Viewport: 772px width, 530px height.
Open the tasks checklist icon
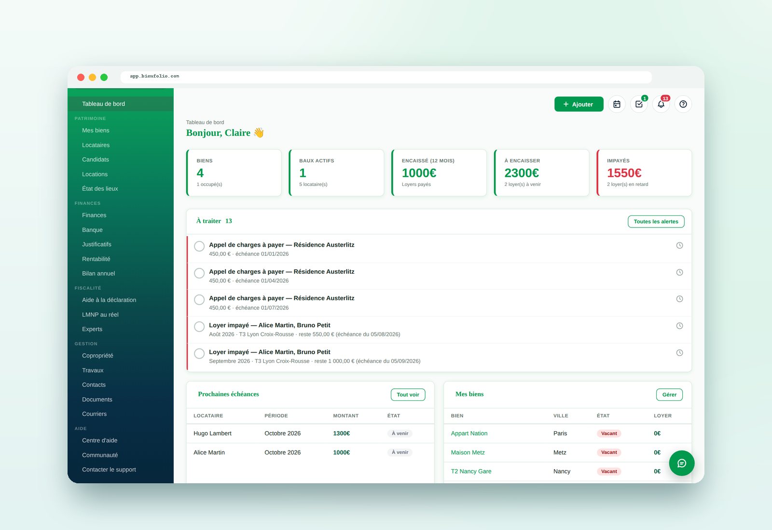point(639,104)
